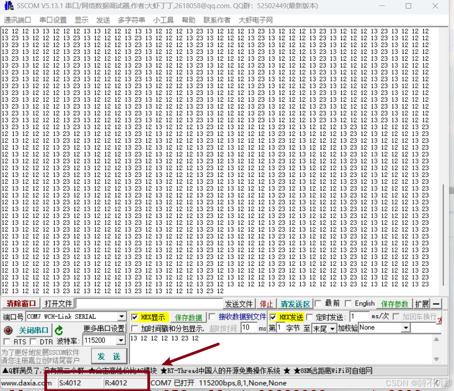Open the 端口号 COM7 port dropdown
Viewport: 454px width, 391px height.
point(122,317)
